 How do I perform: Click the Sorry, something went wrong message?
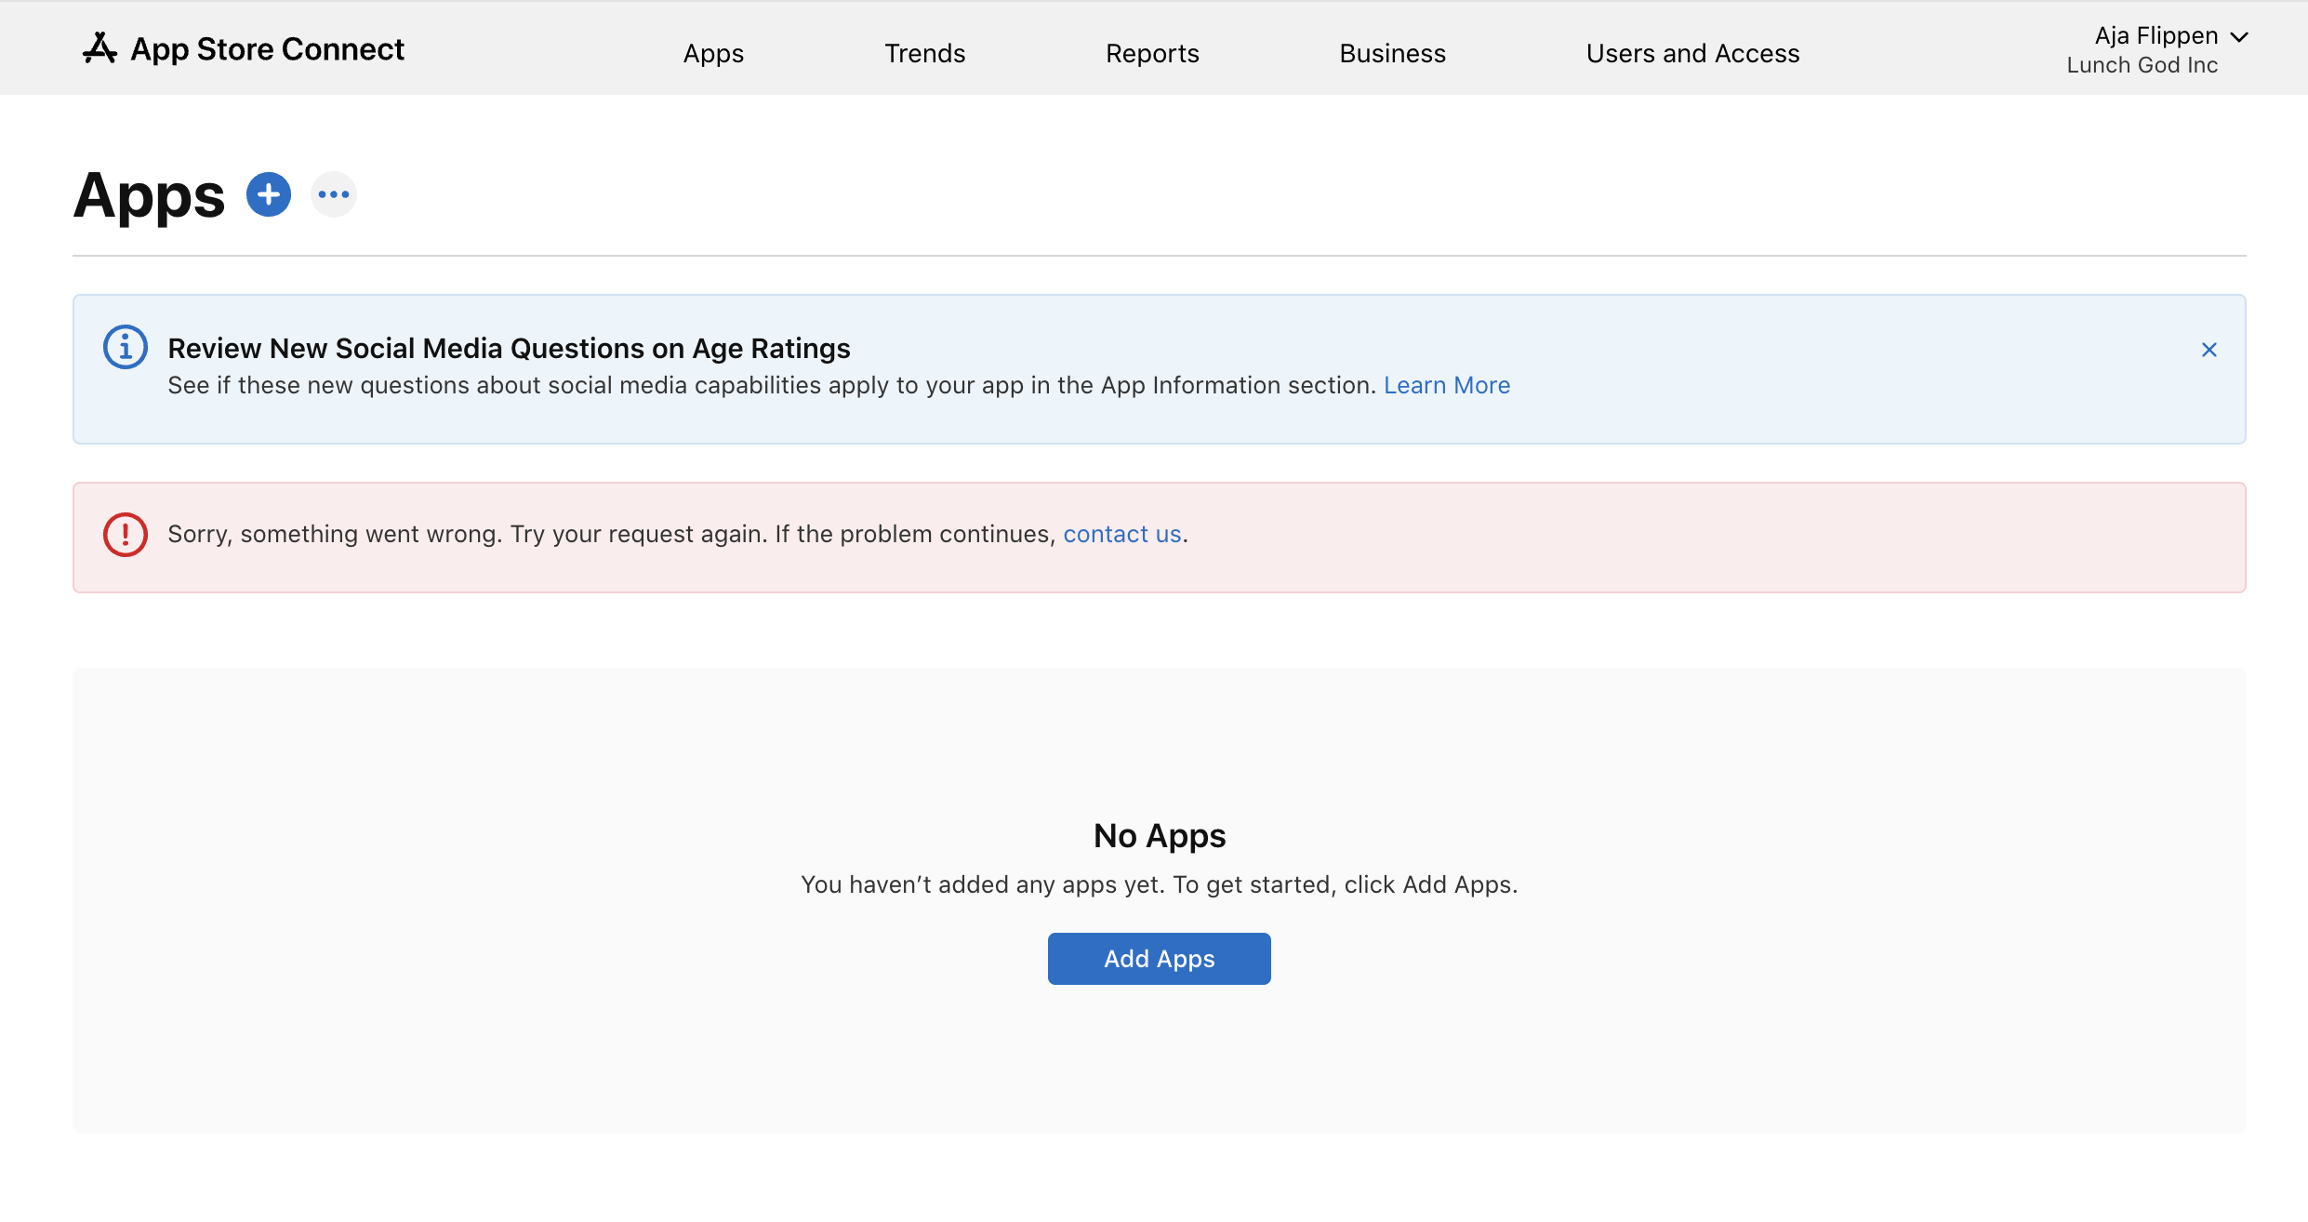pos(678,534)
